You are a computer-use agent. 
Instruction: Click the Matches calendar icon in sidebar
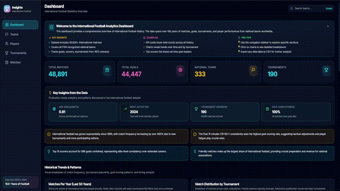pyautogui.click(x=7, y=62)
